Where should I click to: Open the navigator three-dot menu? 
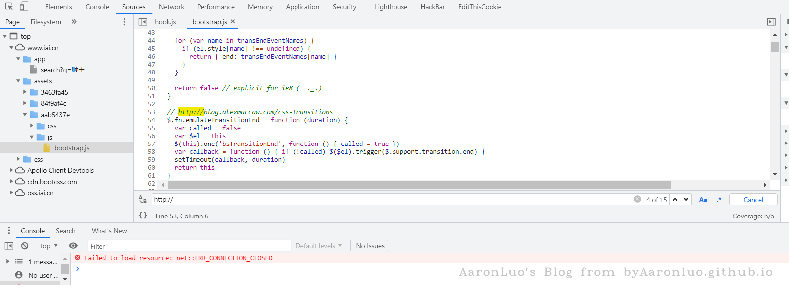pyautogui.click(x=124, y=22)
